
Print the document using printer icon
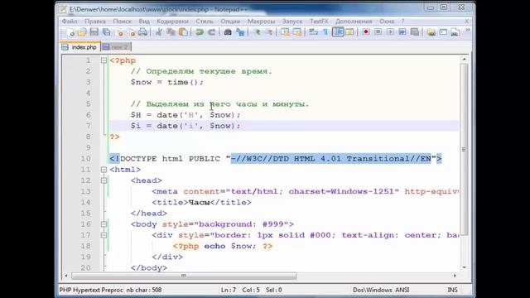pos(143,32)
